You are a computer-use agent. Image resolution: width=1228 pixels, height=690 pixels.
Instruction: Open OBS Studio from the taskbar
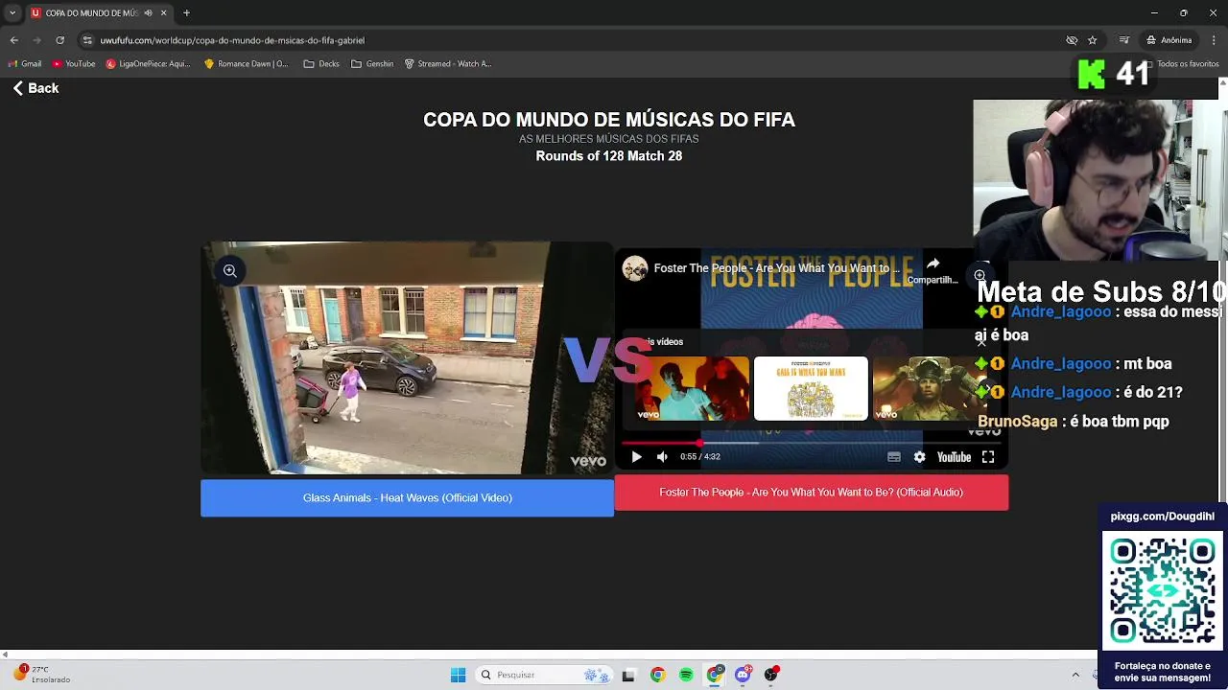771,675
